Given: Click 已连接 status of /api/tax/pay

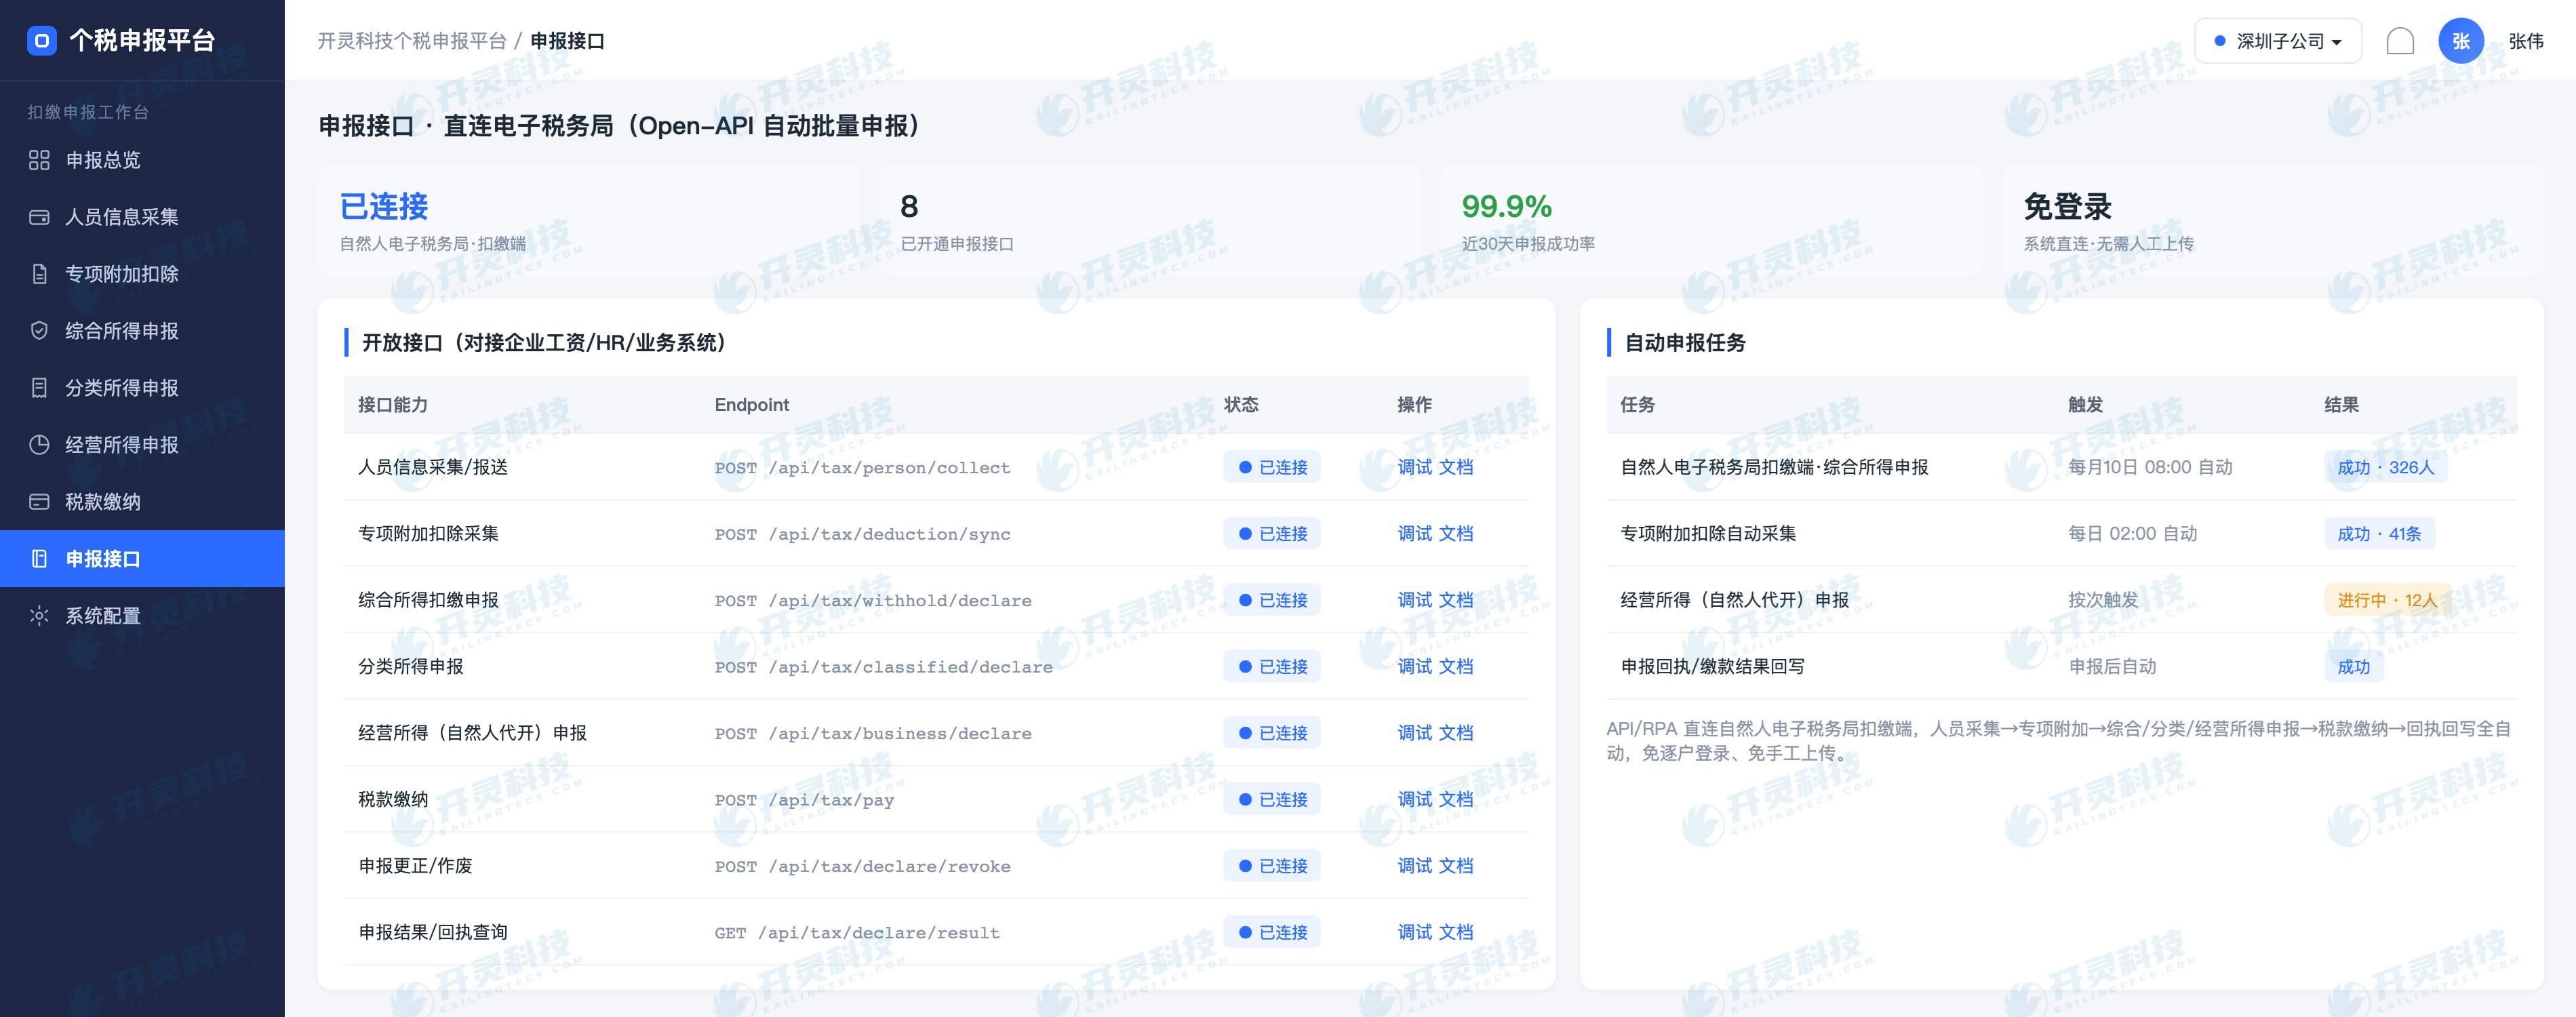Looking at the screenshot, I should coord(1272,800).
